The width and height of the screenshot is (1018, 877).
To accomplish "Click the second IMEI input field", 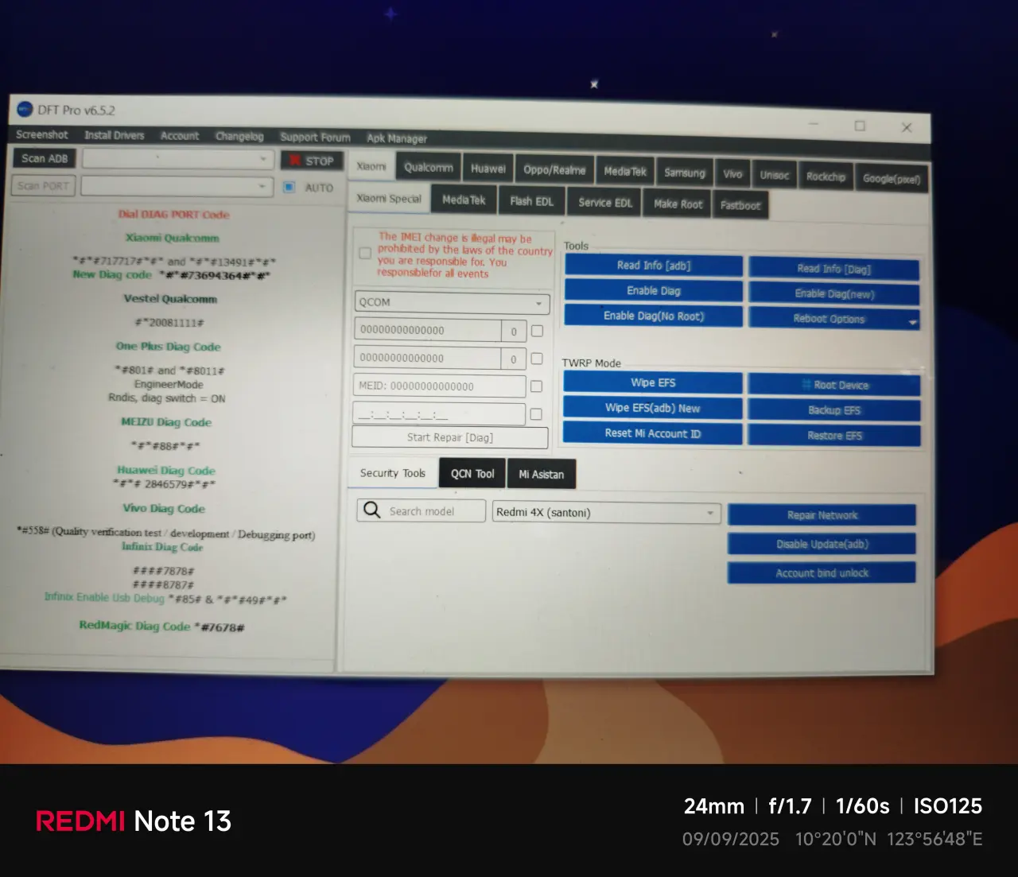I will click(x=428, y=358).
